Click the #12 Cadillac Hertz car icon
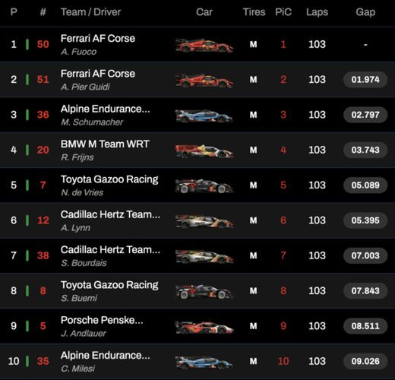Screen dimensions: 395x380 click(204, 221)
